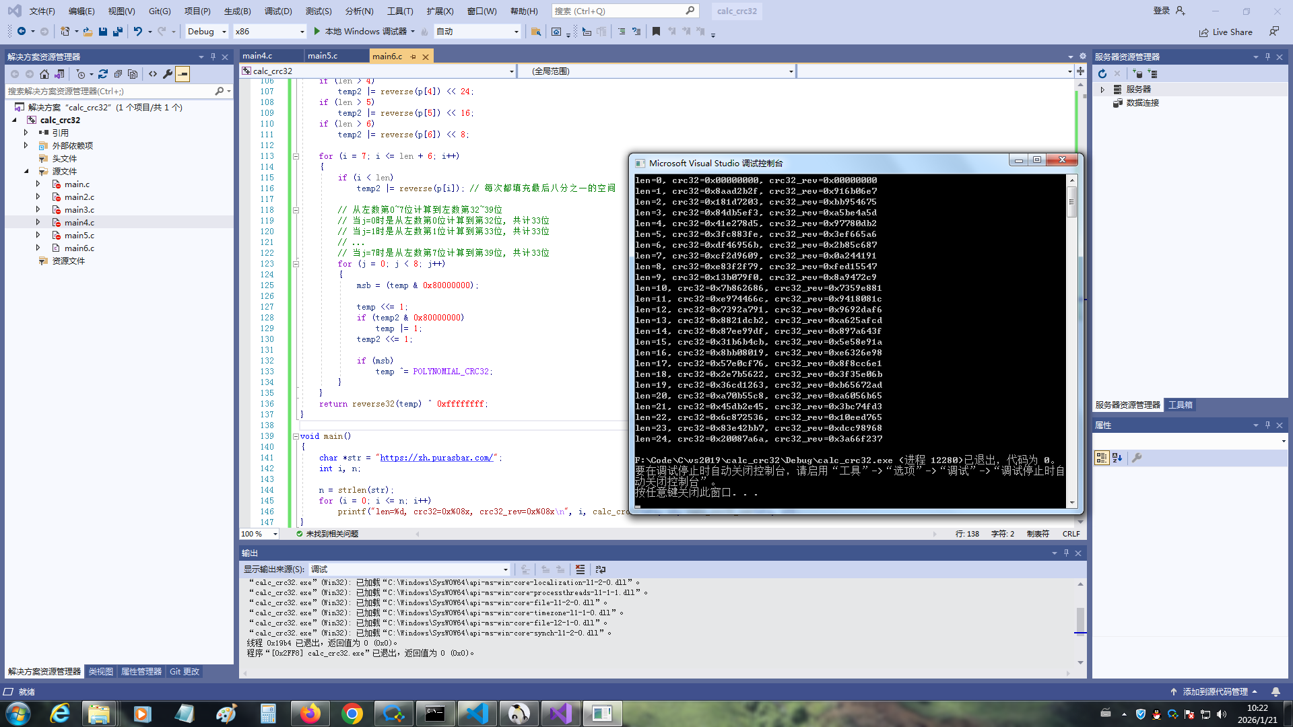The height and width of the screenshot is (727, 1293).
Task: Click the Undo arrow in the toolbar
Action: [137, 32]
